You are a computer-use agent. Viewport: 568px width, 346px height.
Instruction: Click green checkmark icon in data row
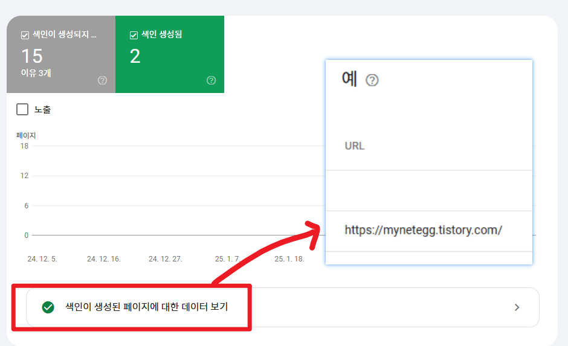pyautogui.click(x=48, y=307)
